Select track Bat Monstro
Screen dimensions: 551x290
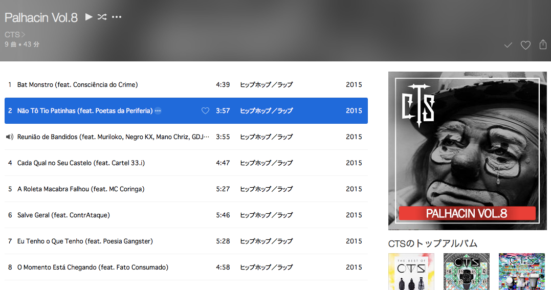point(186,85)
